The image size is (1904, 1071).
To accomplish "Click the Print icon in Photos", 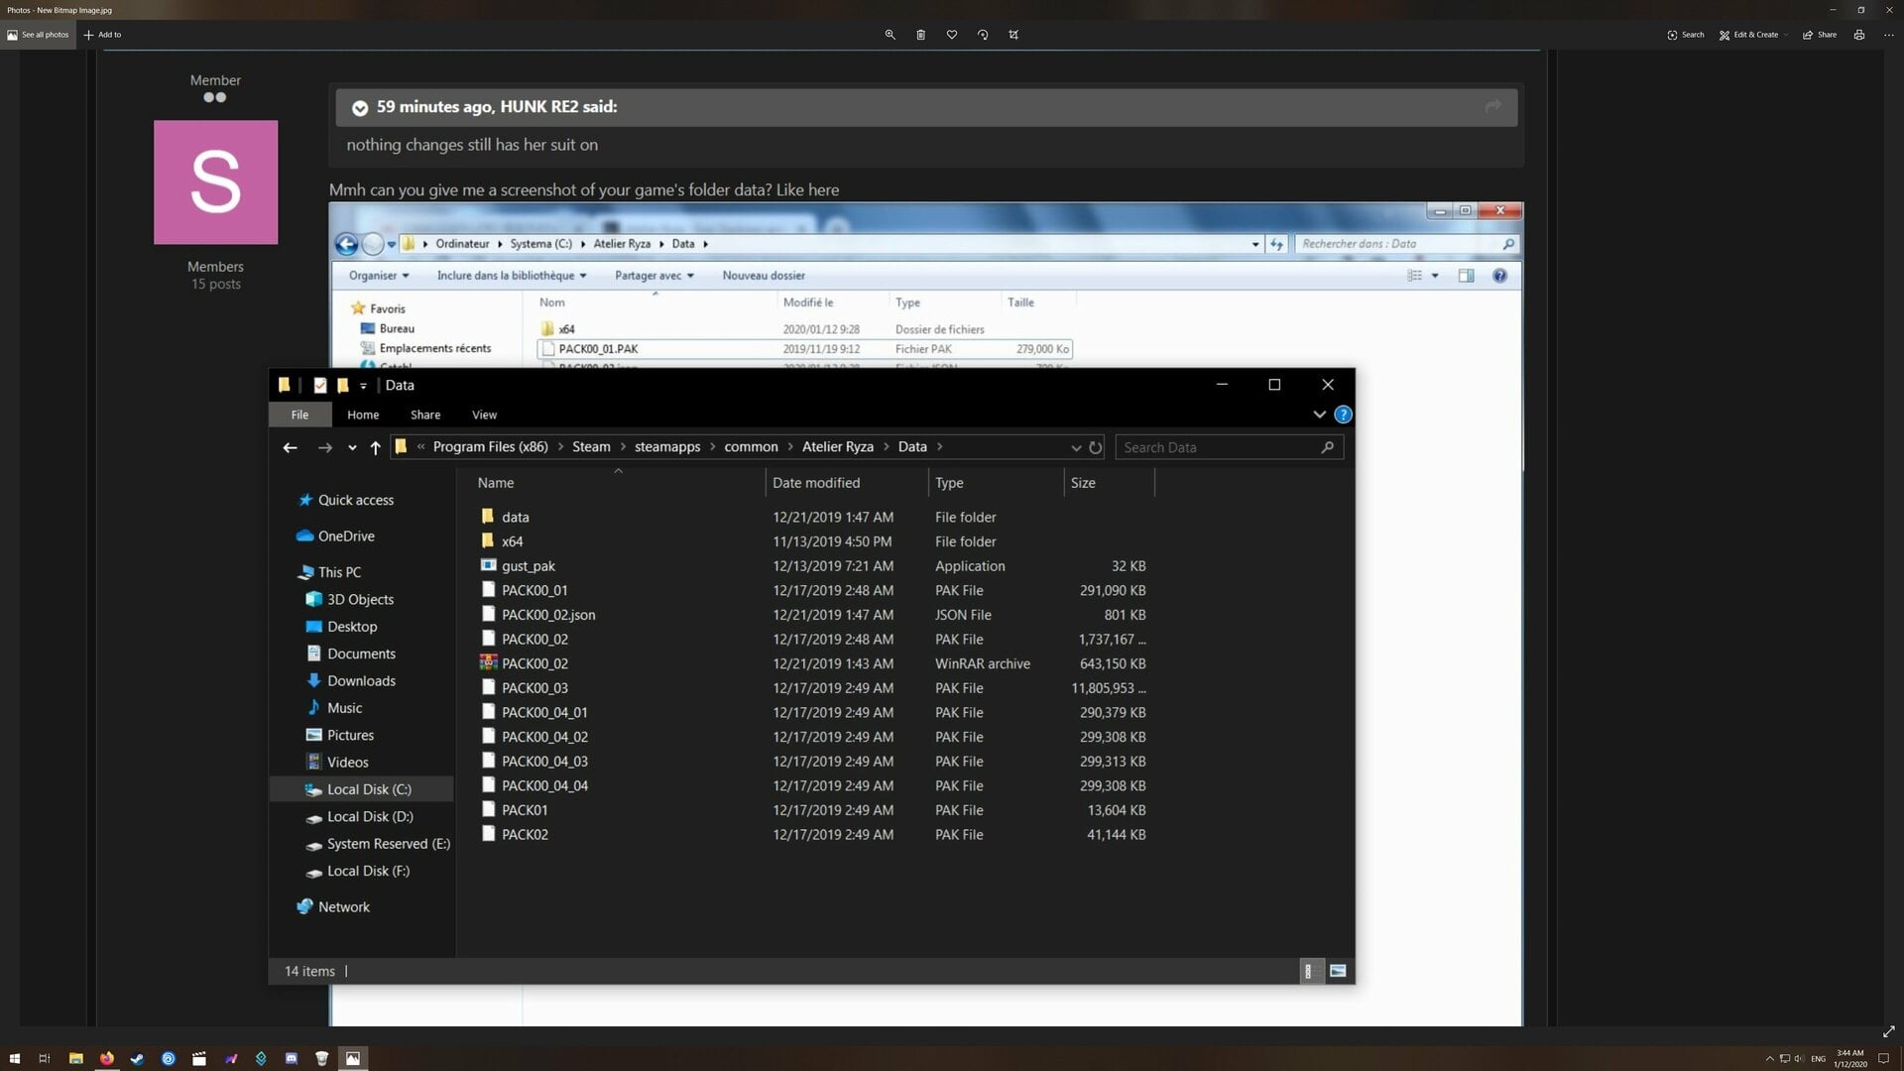I will 1859,35.
